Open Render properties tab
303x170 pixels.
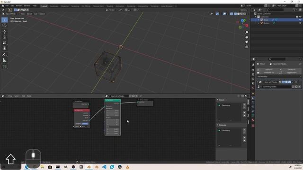tap(253, 70)
